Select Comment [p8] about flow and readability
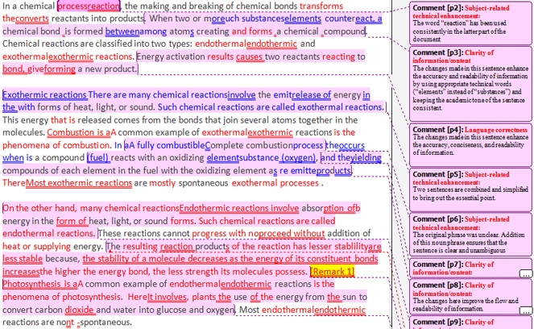The image size is (534, 329). pyautogui.click(x=470, y=297)
